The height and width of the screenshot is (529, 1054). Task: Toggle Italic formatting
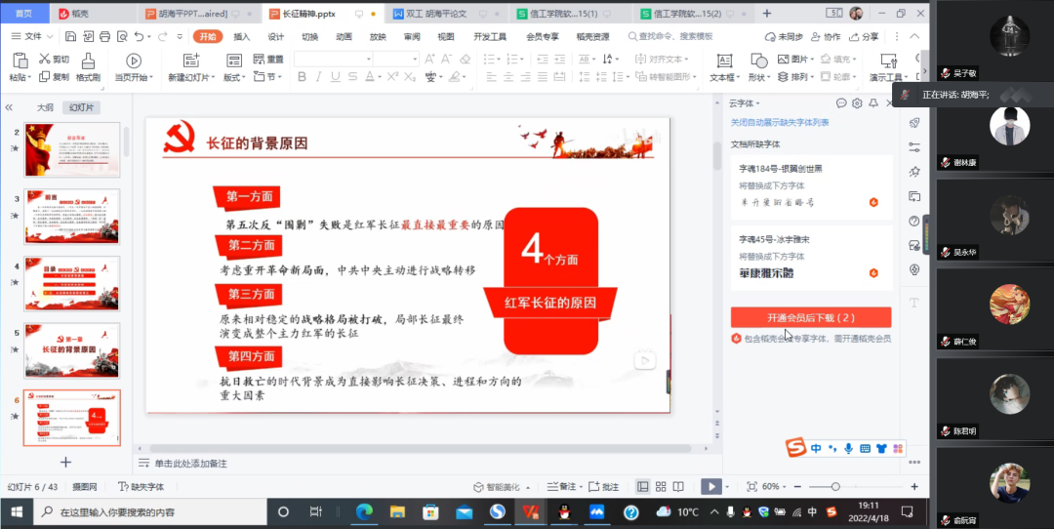318,77
